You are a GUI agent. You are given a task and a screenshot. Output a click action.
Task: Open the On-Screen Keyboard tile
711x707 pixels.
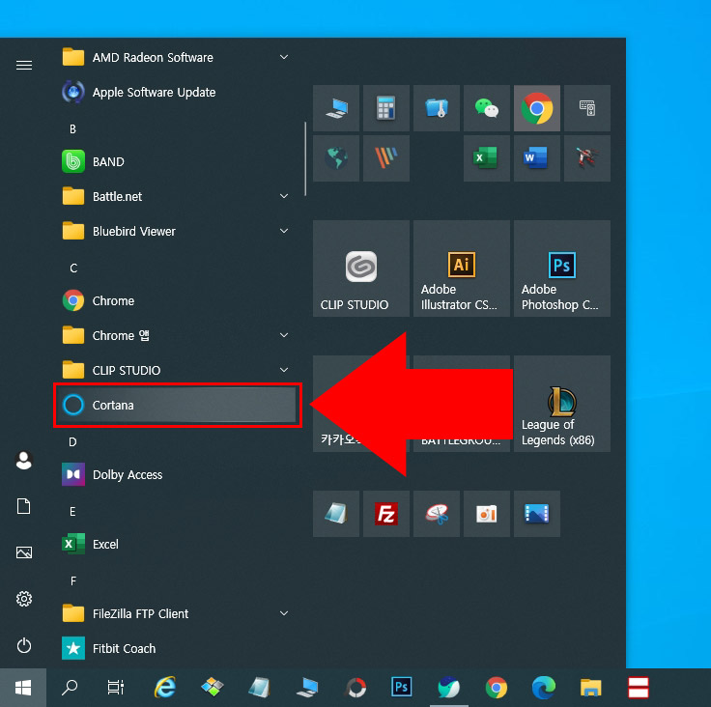[587, 108]
